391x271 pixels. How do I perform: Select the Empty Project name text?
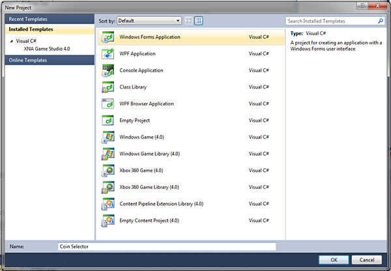coord(135,121)
